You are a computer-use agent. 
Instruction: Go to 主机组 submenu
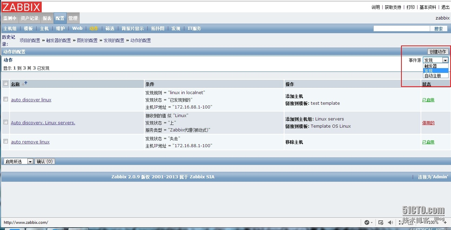coord(10,28)
